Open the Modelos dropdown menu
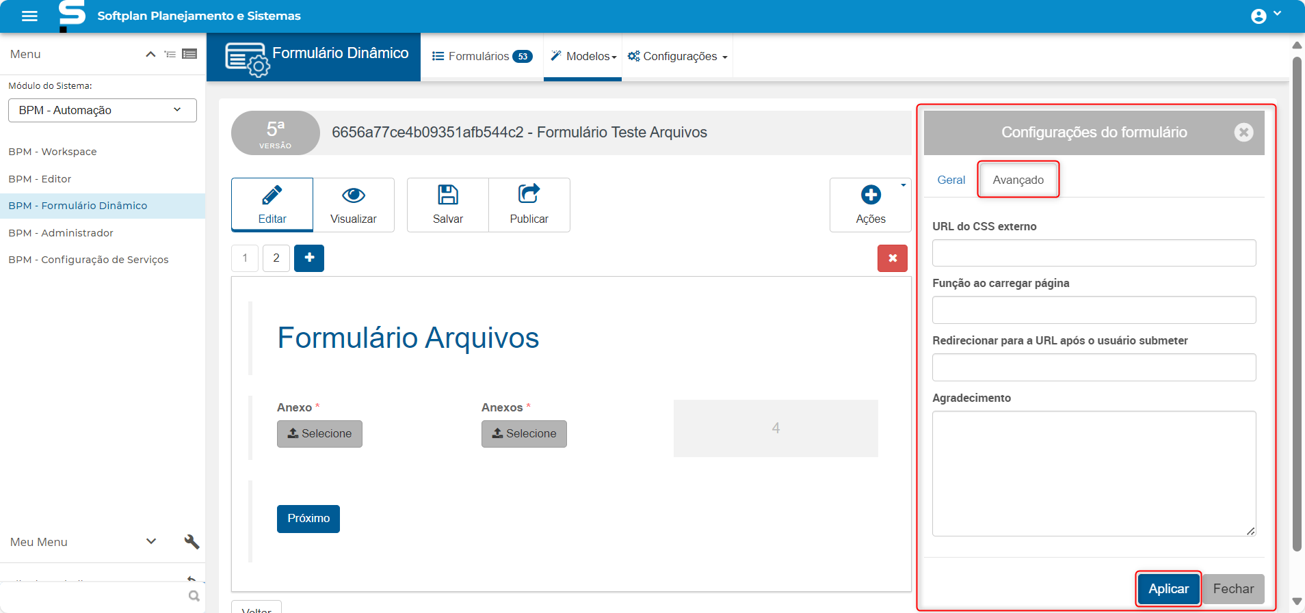The width and height of the screenshot is (1305, 613). (x=583, y=56)
